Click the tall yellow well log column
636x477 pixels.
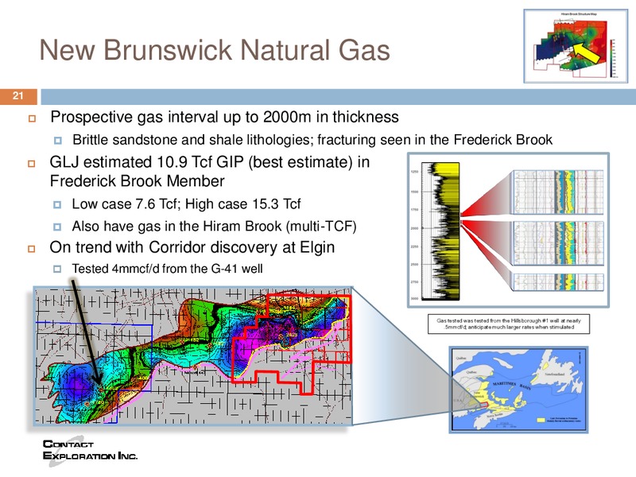point(440,231)
